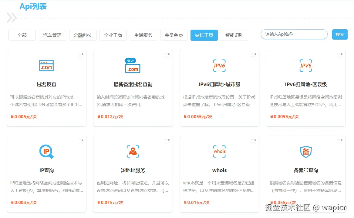354x218 pixels.
Task: Click the 备案号查询 shield icon
Action: [306, 152]
